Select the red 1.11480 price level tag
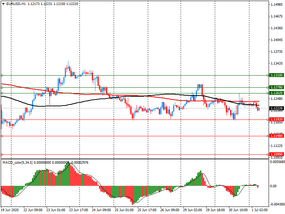 277,136
